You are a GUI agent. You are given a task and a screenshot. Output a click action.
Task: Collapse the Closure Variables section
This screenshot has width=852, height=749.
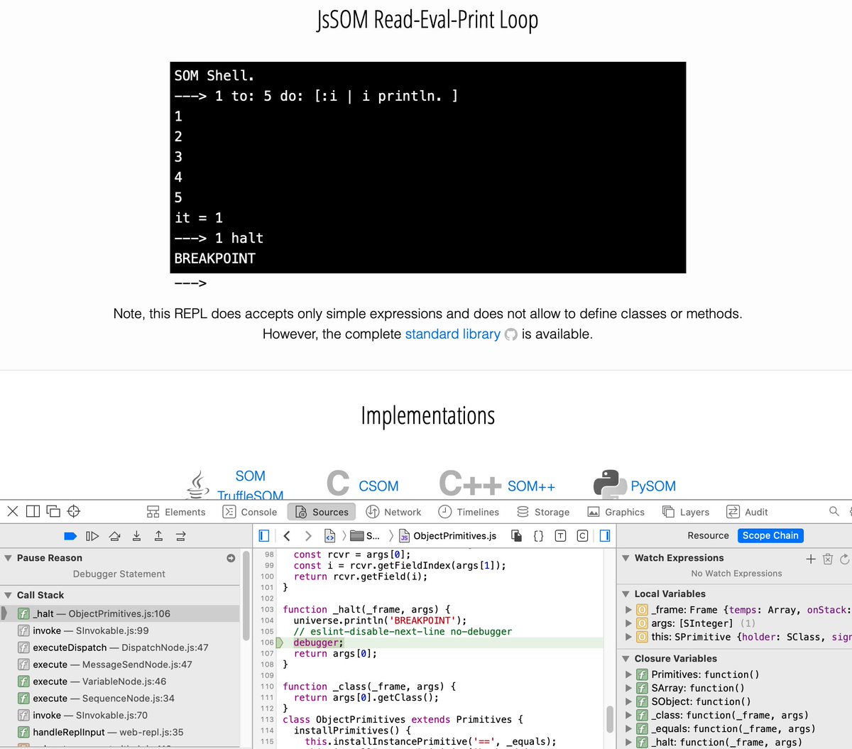[626, 659]
